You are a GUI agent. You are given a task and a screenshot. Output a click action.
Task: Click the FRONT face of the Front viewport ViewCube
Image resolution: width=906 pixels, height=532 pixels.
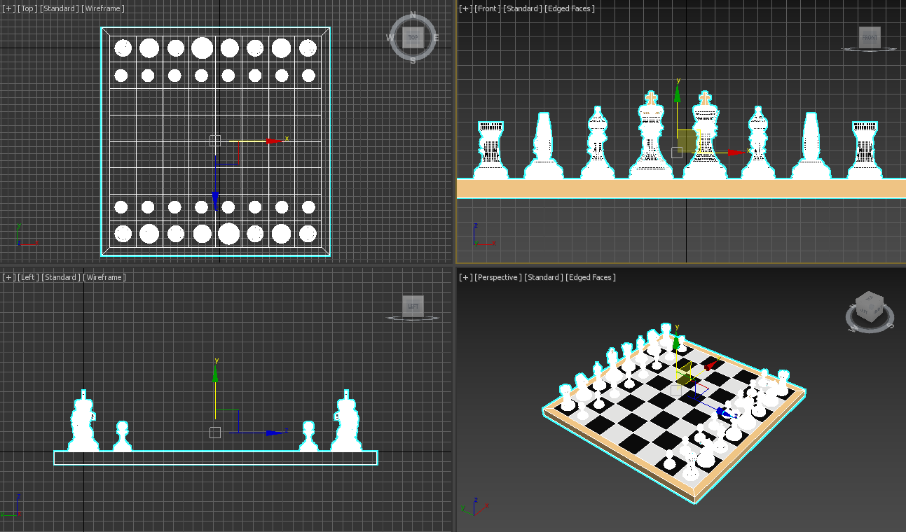870,38
